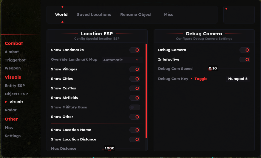This screenshot has width=261, height=158.
Task: Open the Rename Object tab
Action: click(x=136, y=15)
